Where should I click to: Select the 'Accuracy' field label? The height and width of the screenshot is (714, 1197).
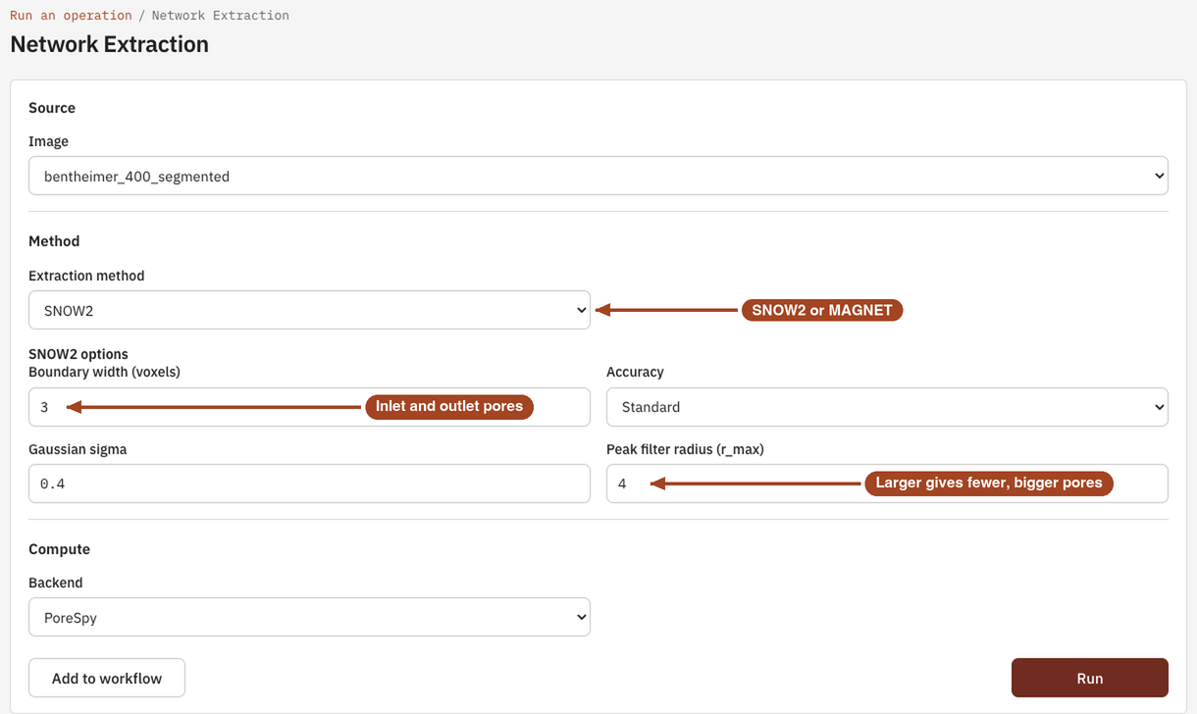click(x=635, y=372)
